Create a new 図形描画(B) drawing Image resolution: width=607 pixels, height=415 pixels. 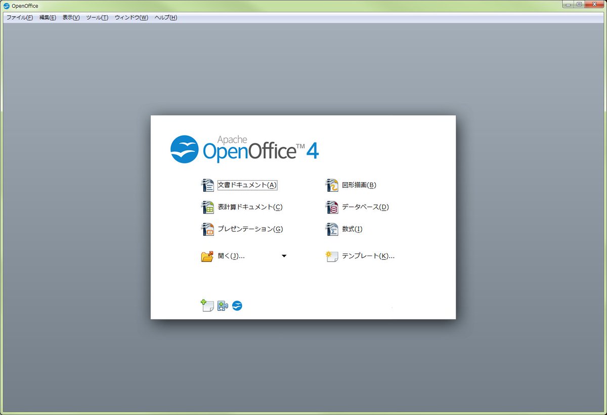pos(351,185)
